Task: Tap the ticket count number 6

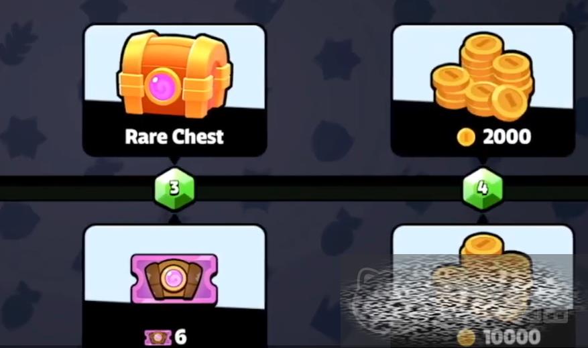Action: click(x=180, y=337)
